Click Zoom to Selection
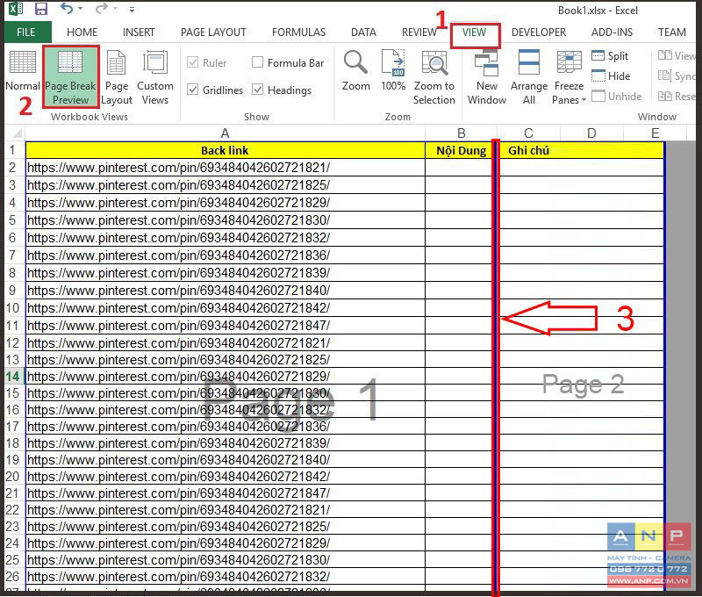Image resolution: width=702 pixels, height=597 pixels. pyautogui.click(x=433, y=78)
